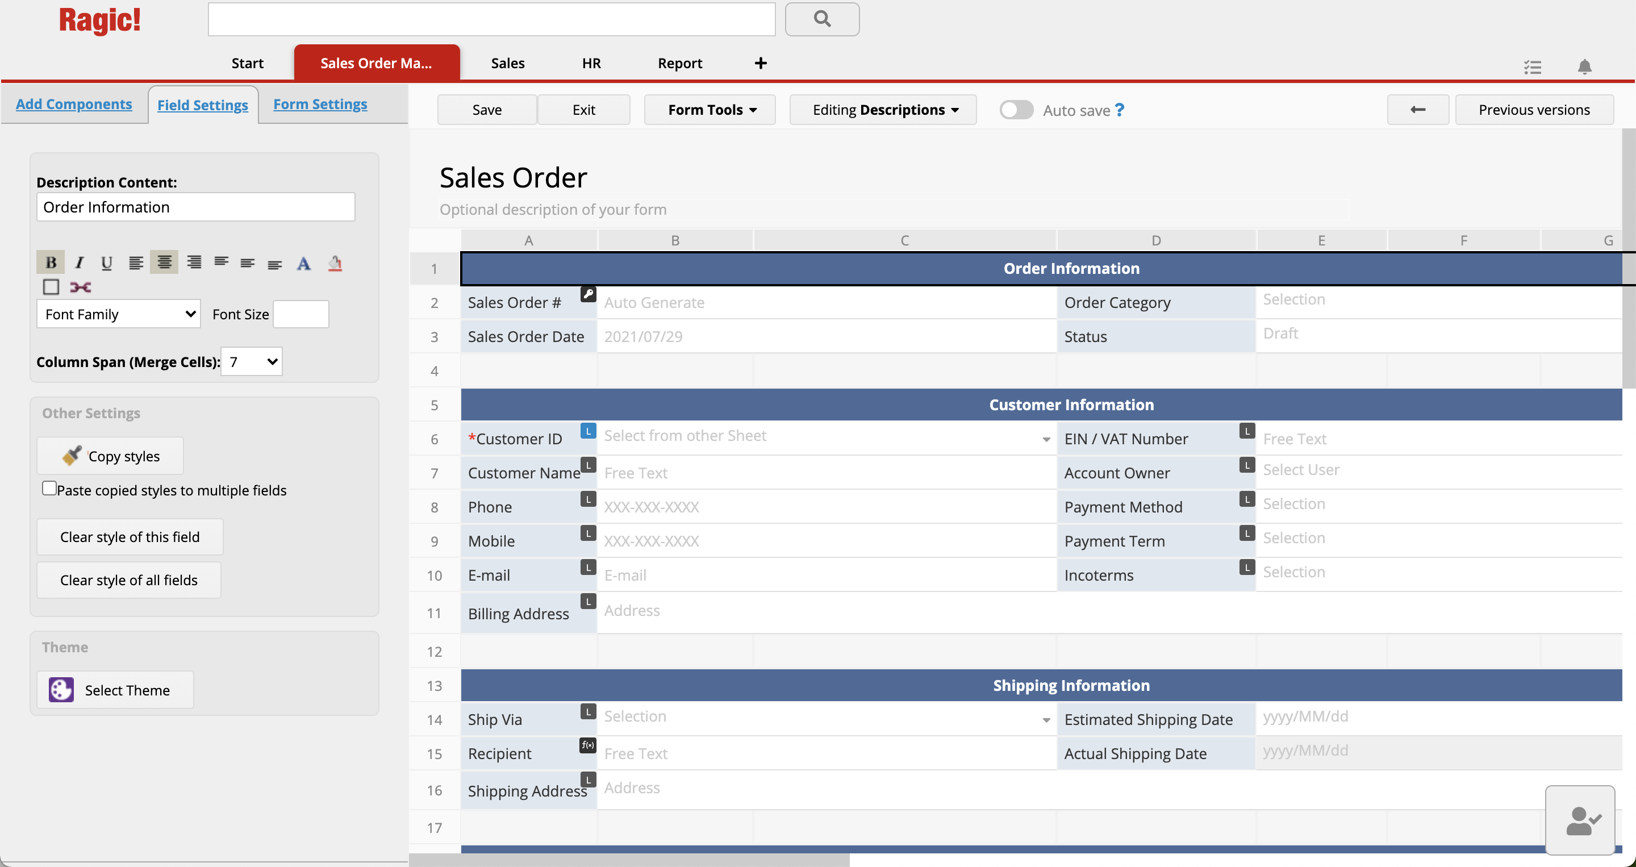The image size is (1636, 867).
Task: Toggle bold formatting for the description
Action: click(51, 262)
